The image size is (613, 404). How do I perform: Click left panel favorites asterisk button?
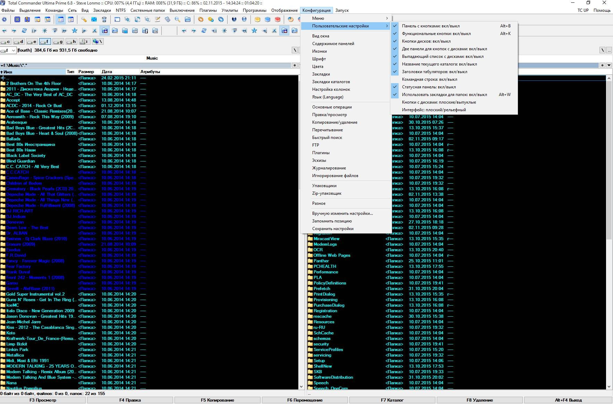tap(295, 65)
